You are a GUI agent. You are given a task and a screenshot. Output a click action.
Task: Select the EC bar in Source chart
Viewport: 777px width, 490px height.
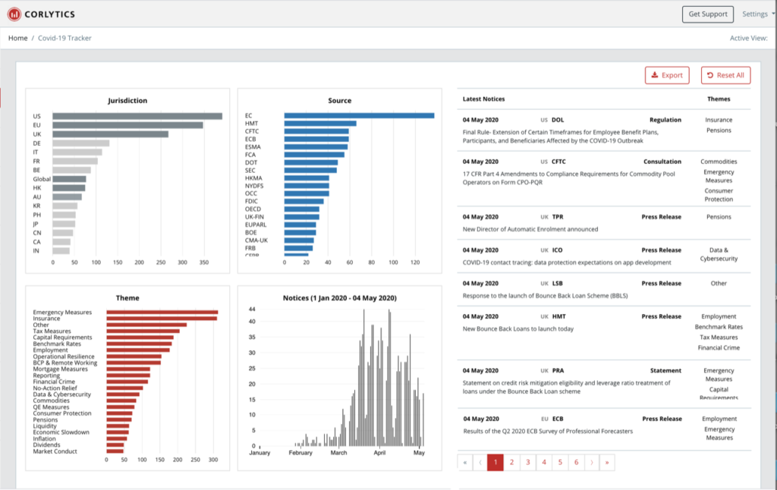coord(358,116)
